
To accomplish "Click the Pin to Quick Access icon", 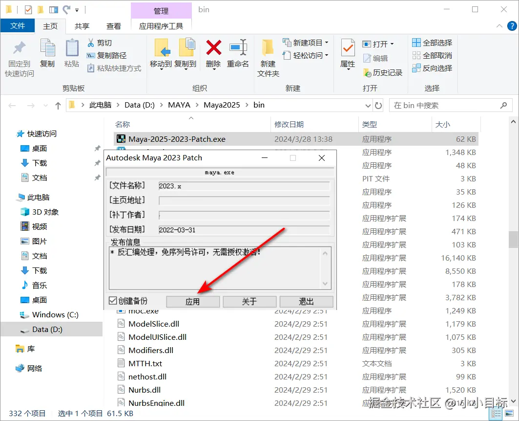I will pos(19,48).
